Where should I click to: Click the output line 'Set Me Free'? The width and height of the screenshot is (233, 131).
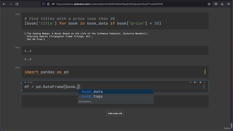tap(35, 39)
